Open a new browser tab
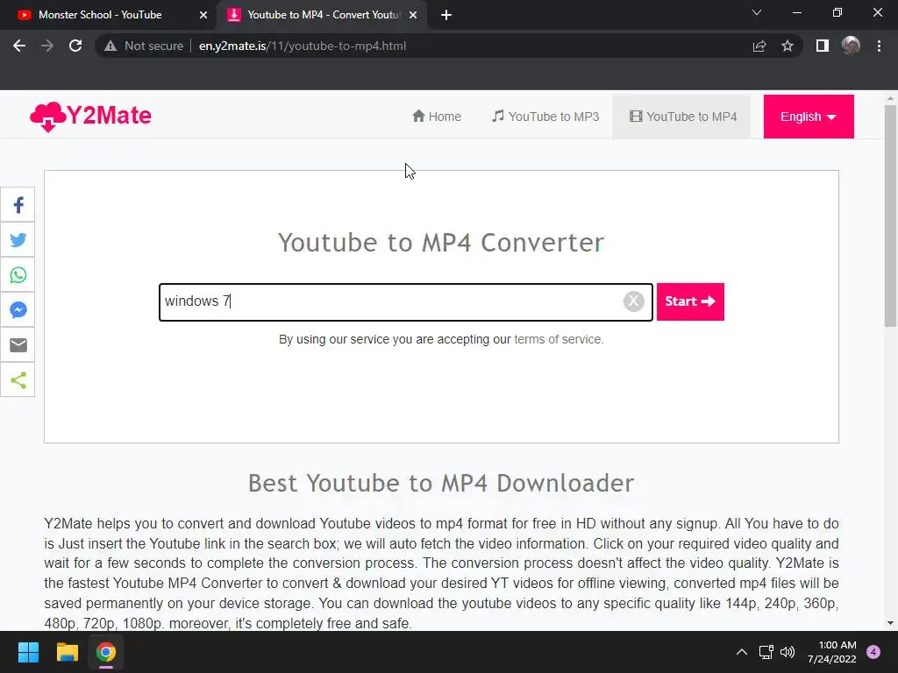This screenshot has height=673, width=898. coord(446,15)
